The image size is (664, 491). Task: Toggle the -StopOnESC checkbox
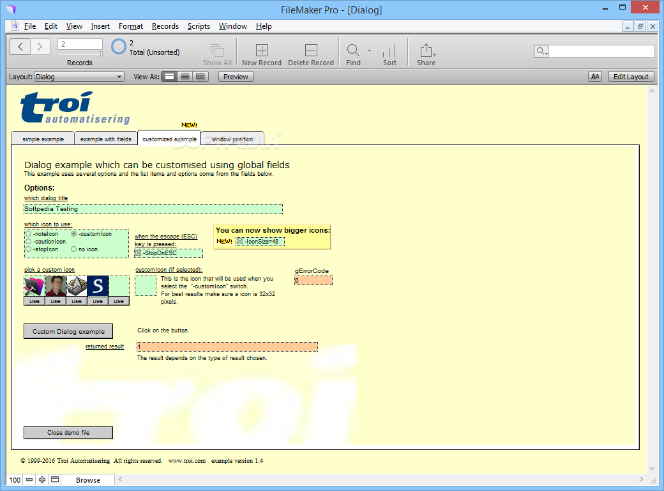coord(138,253)
